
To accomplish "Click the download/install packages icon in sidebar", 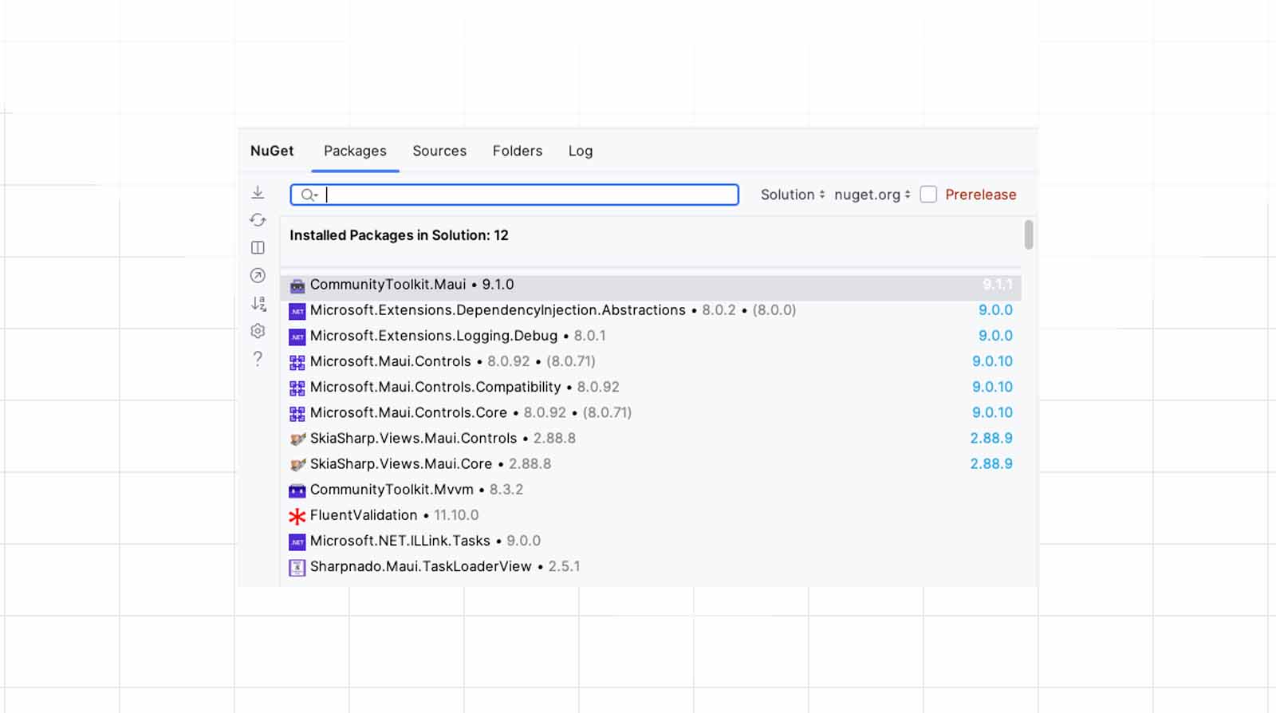I will 258,192.
